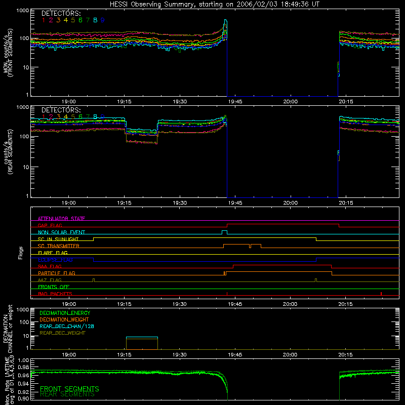Image resolution: width=405 pixels, height=405 pixels.
Task: Click the 0.92 tick on livetime axis
Action: pos(24,391)
